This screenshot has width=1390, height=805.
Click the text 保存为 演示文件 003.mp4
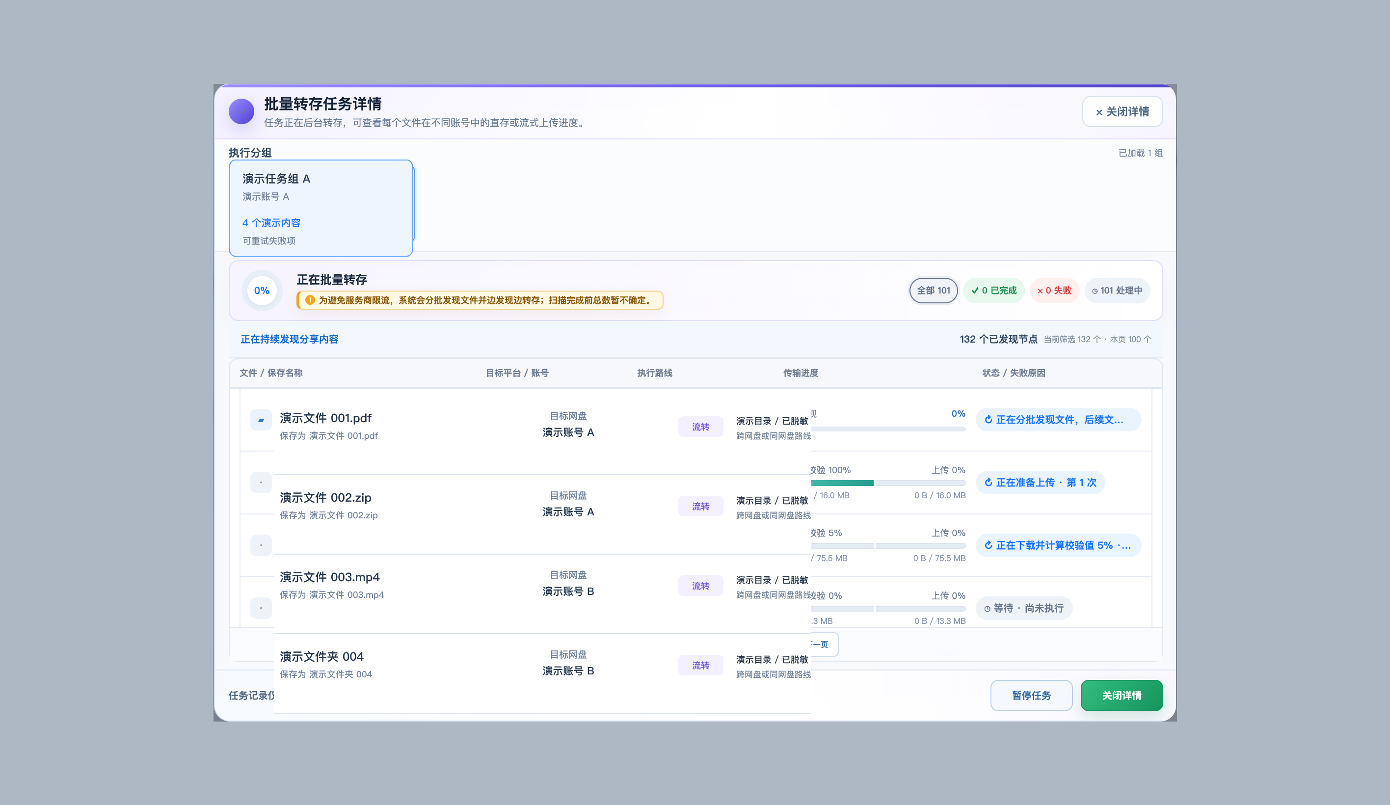331,595
